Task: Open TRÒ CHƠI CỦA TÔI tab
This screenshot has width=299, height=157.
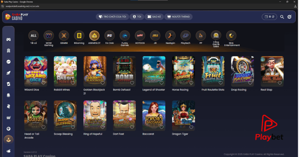Action: 112,17
